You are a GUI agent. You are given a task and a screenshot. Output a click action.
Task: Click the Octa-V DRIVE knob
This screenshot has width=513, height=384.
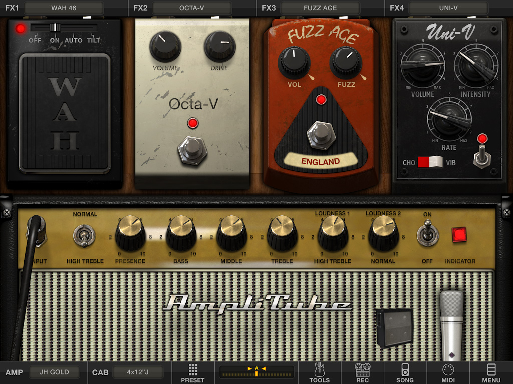coord(220,47)
